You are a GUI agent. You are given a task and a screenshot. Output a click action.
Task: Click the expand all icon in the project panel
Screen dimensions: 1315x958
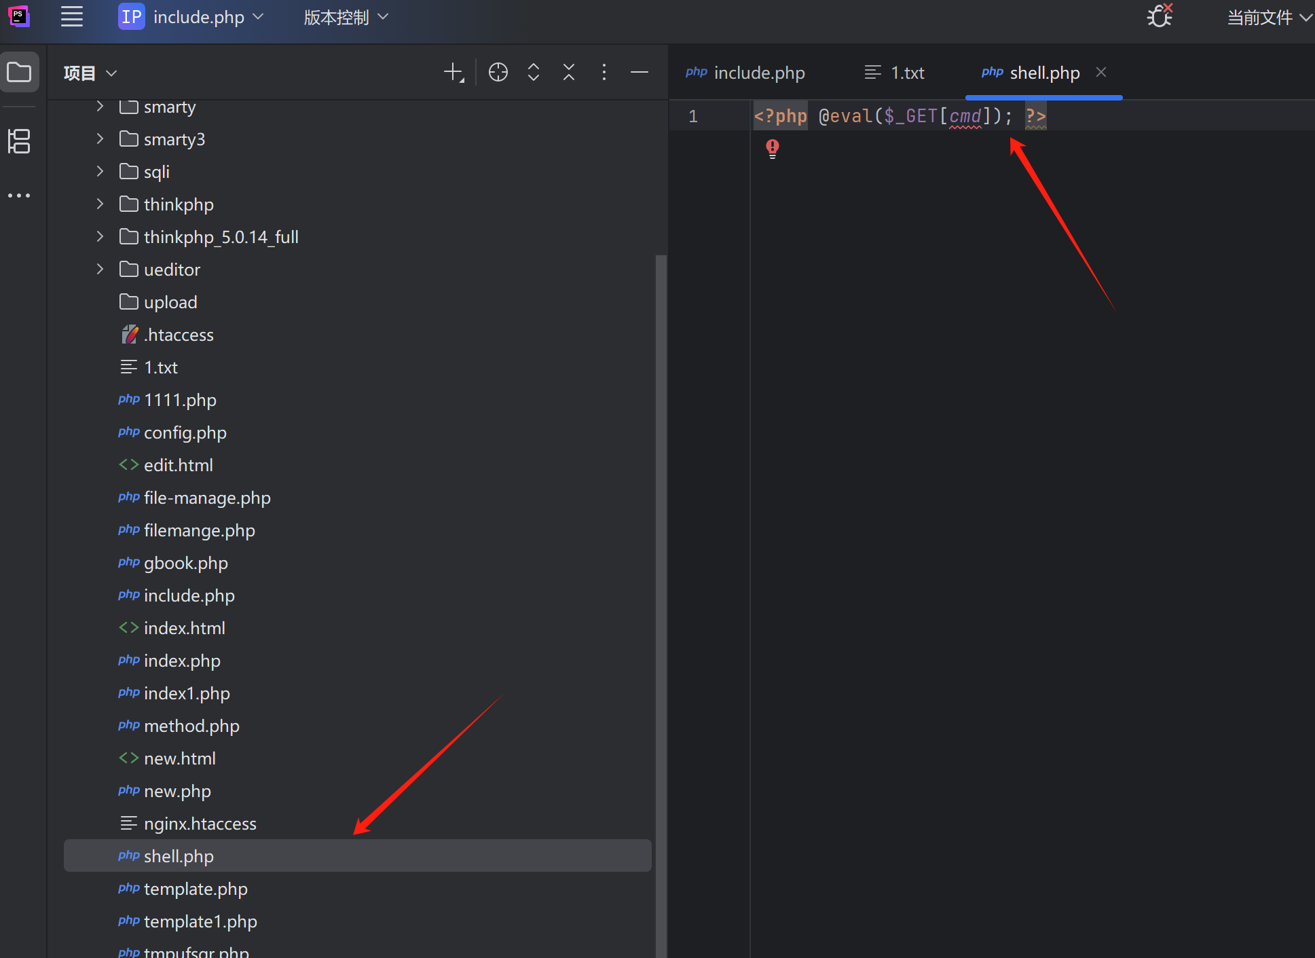click(x=534, y=72)
